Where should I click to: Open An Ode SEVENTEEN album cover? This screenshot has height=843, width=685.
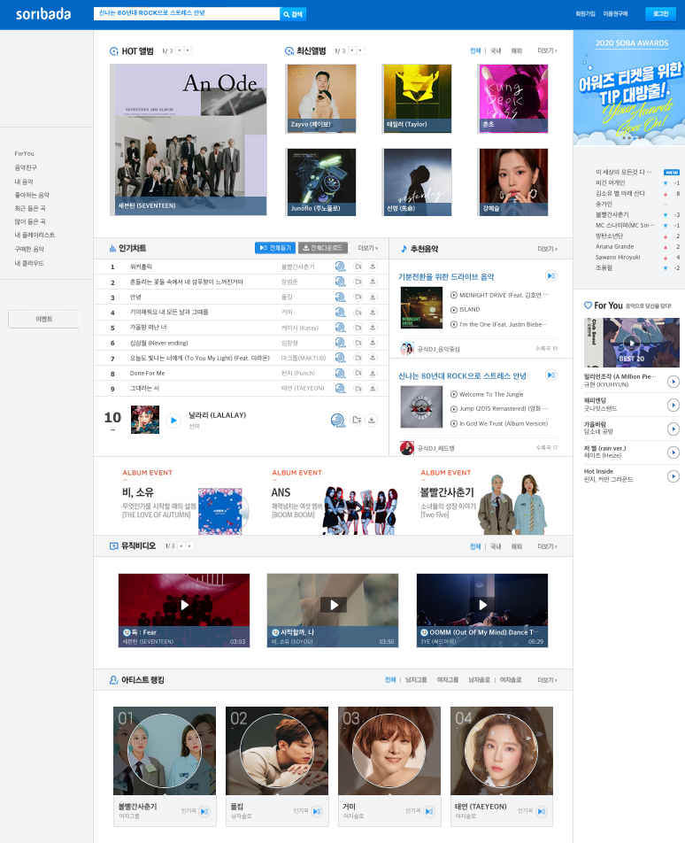[188, 140]
